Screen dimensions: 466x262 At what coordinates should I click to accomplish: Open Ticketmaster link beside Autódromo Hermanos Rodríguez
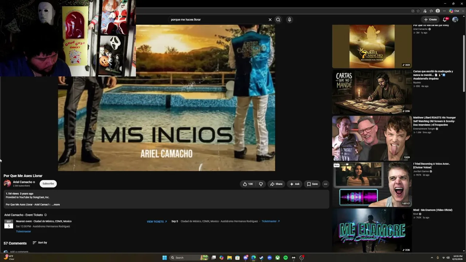(270, 221)
